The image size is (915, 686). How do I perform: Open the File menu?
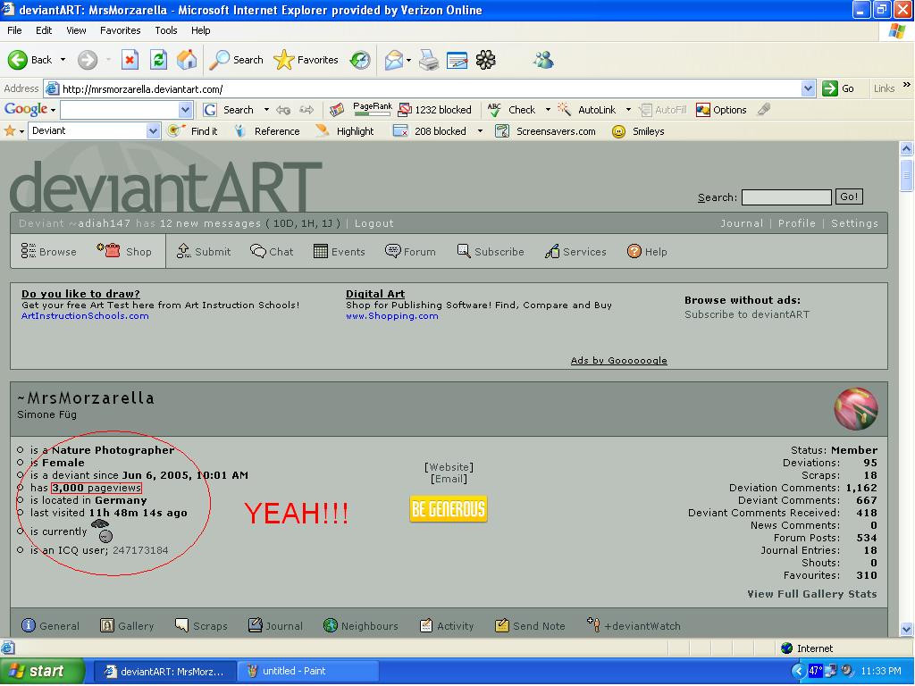(14, 30)
